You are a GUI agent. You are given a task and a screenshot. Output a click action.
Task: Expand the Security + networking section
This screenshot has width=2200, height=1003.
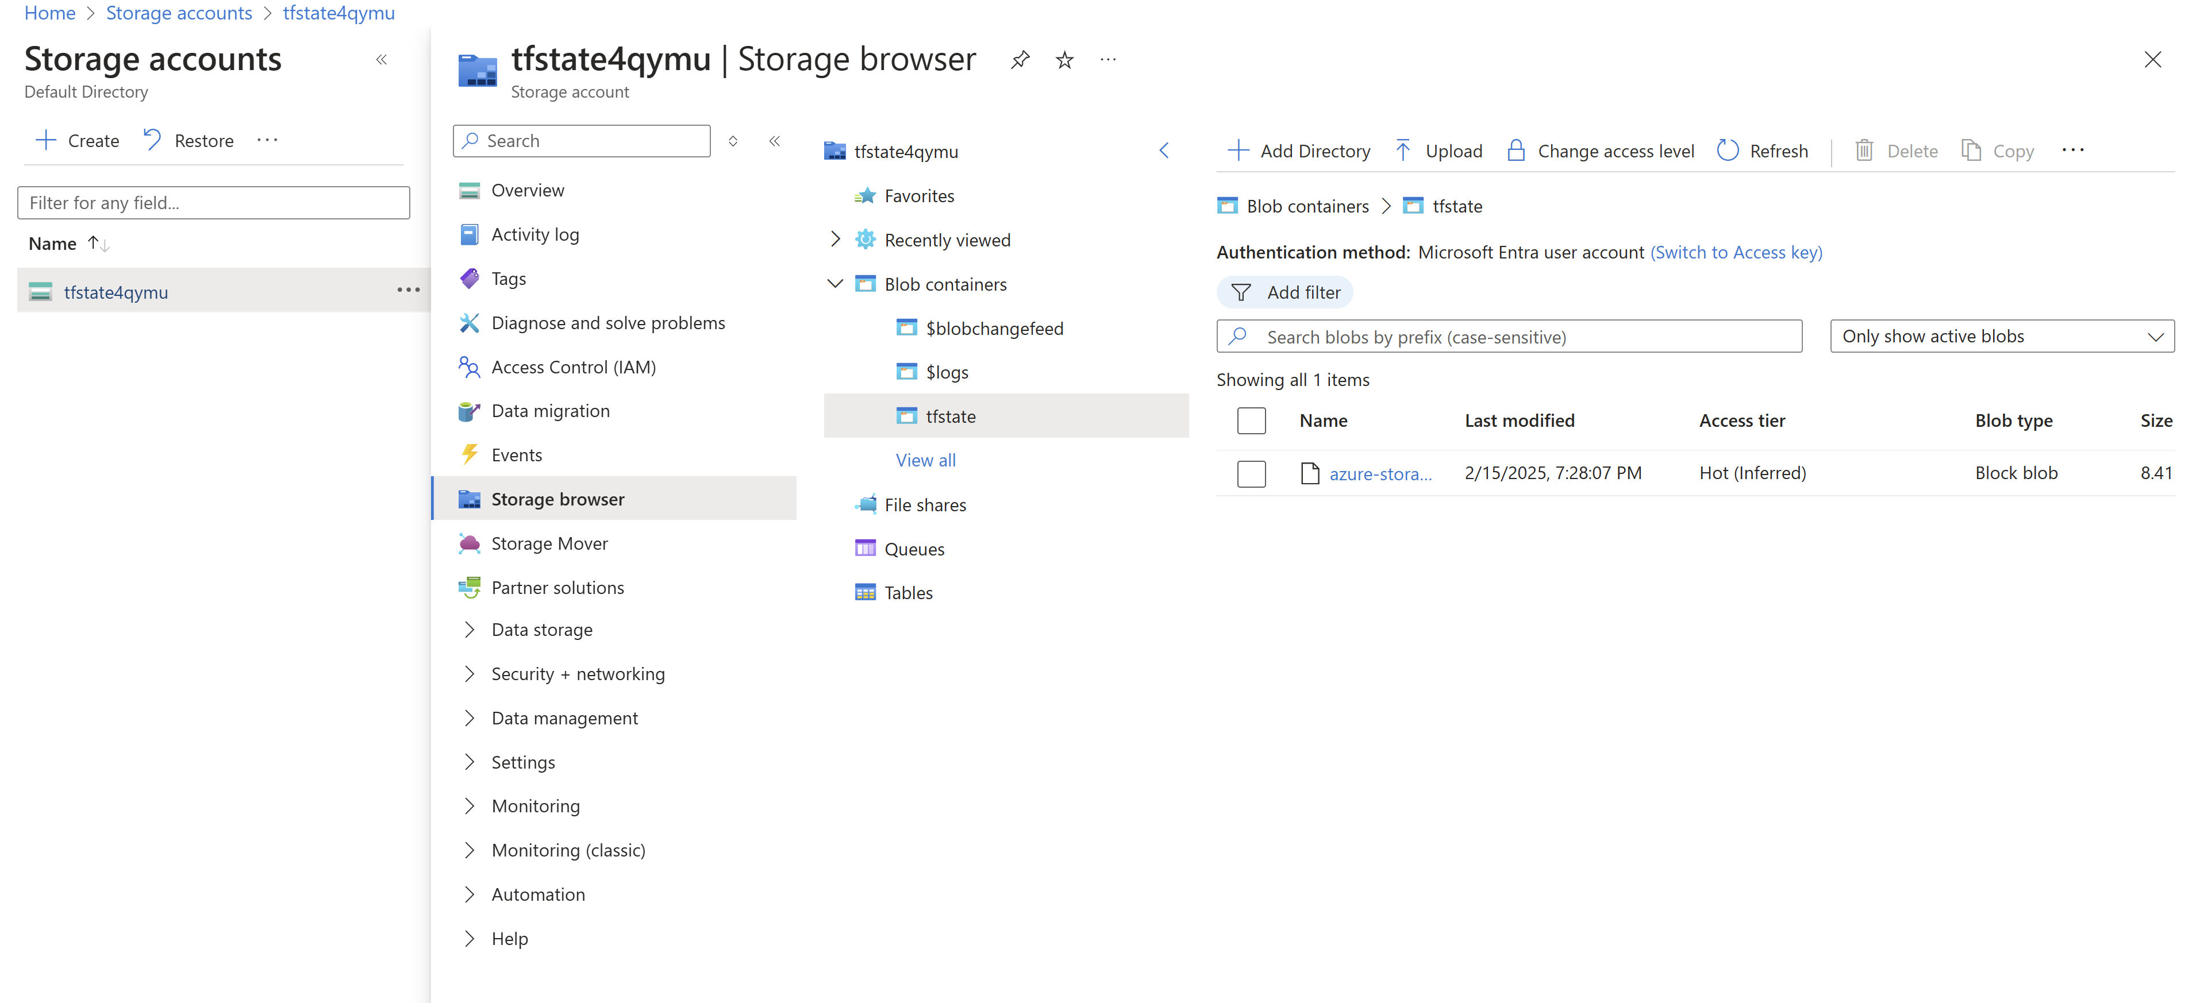[x=469, y=674]
